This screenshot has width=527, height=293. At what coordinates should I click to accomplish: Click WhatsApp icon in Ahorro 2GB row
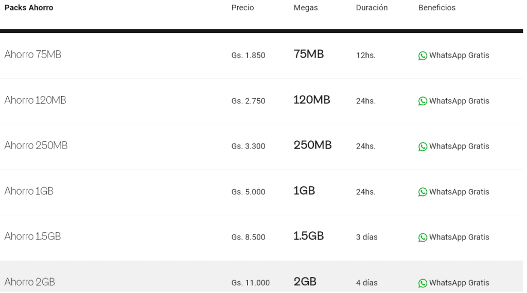coord(423,283)
